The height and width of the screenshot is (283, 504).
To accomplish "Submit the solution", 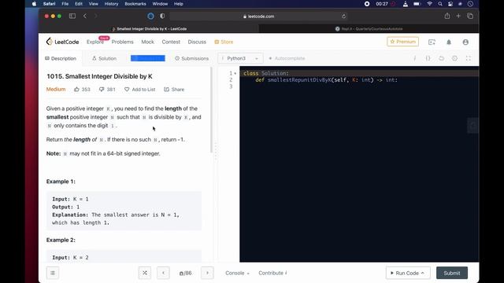I will 452,273.
